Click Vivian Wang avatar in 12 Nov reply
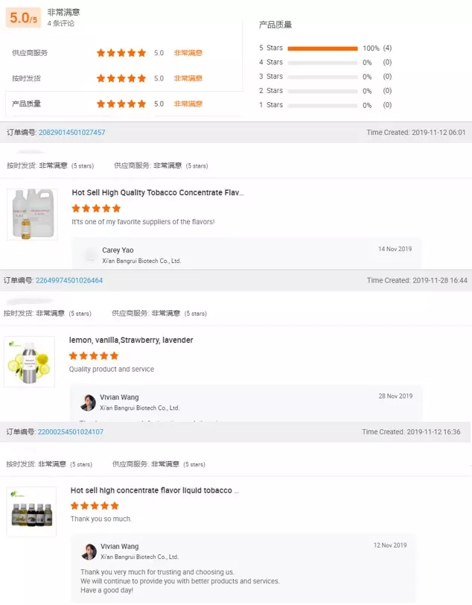Screen dimensions: 472x605 pyautogui.click(x=89, y=552)
